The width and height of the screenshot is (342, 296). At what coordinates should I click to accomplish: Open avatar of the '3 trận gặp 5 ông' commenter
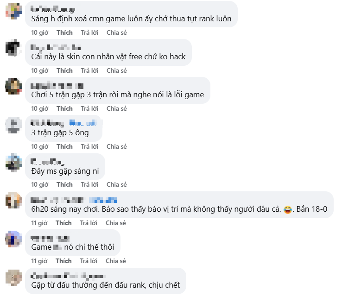(14, 125)
